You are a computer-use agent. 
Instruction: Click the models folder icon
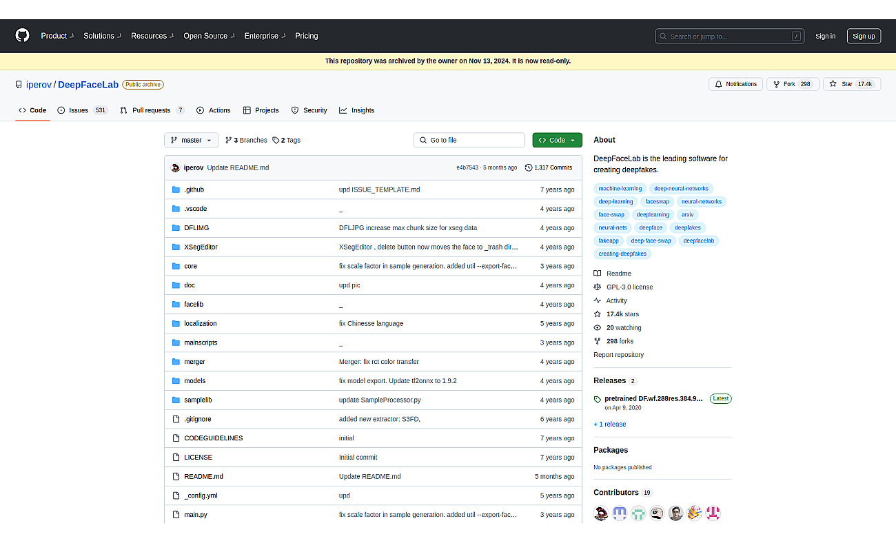176,380
